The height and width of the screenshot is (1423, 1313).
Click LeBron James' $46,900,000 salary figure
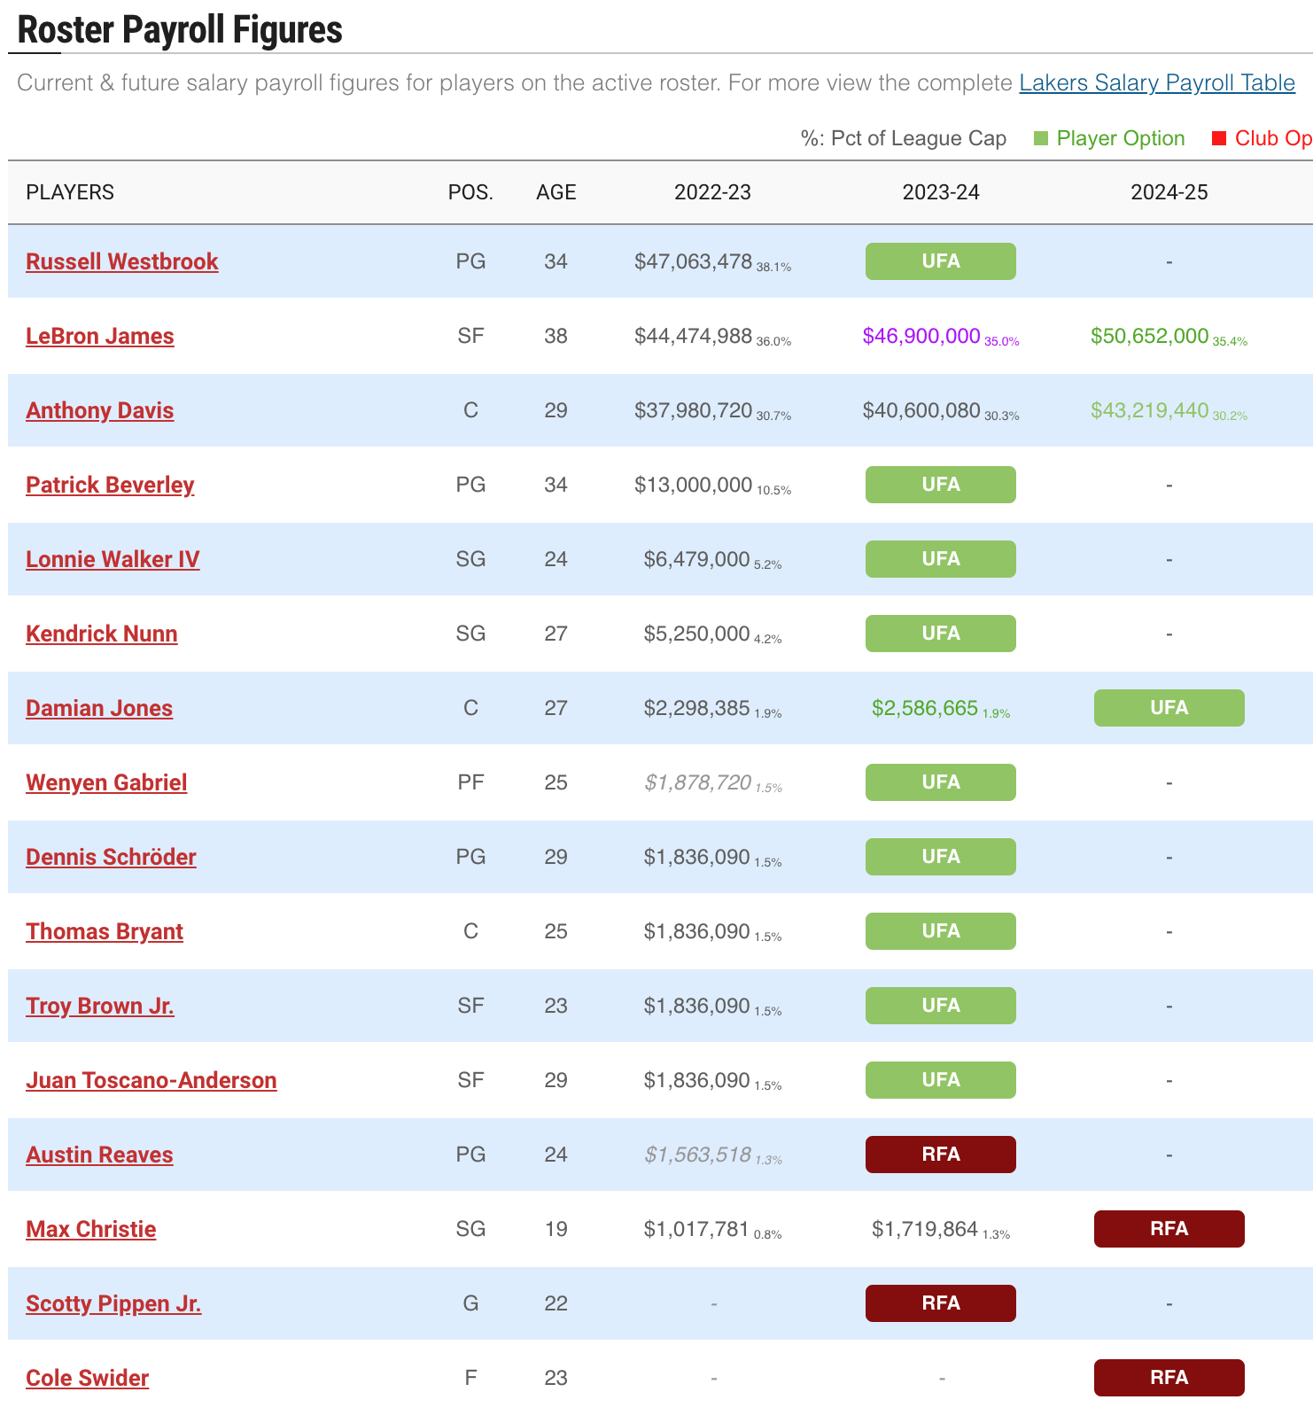[921, 336]
